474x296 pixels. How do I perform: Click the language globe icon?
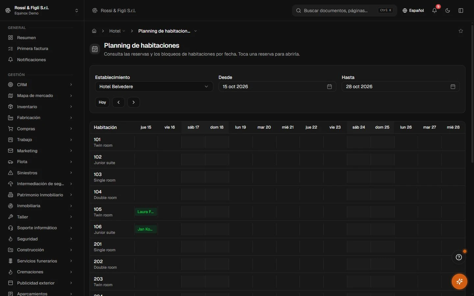[405, 11]
